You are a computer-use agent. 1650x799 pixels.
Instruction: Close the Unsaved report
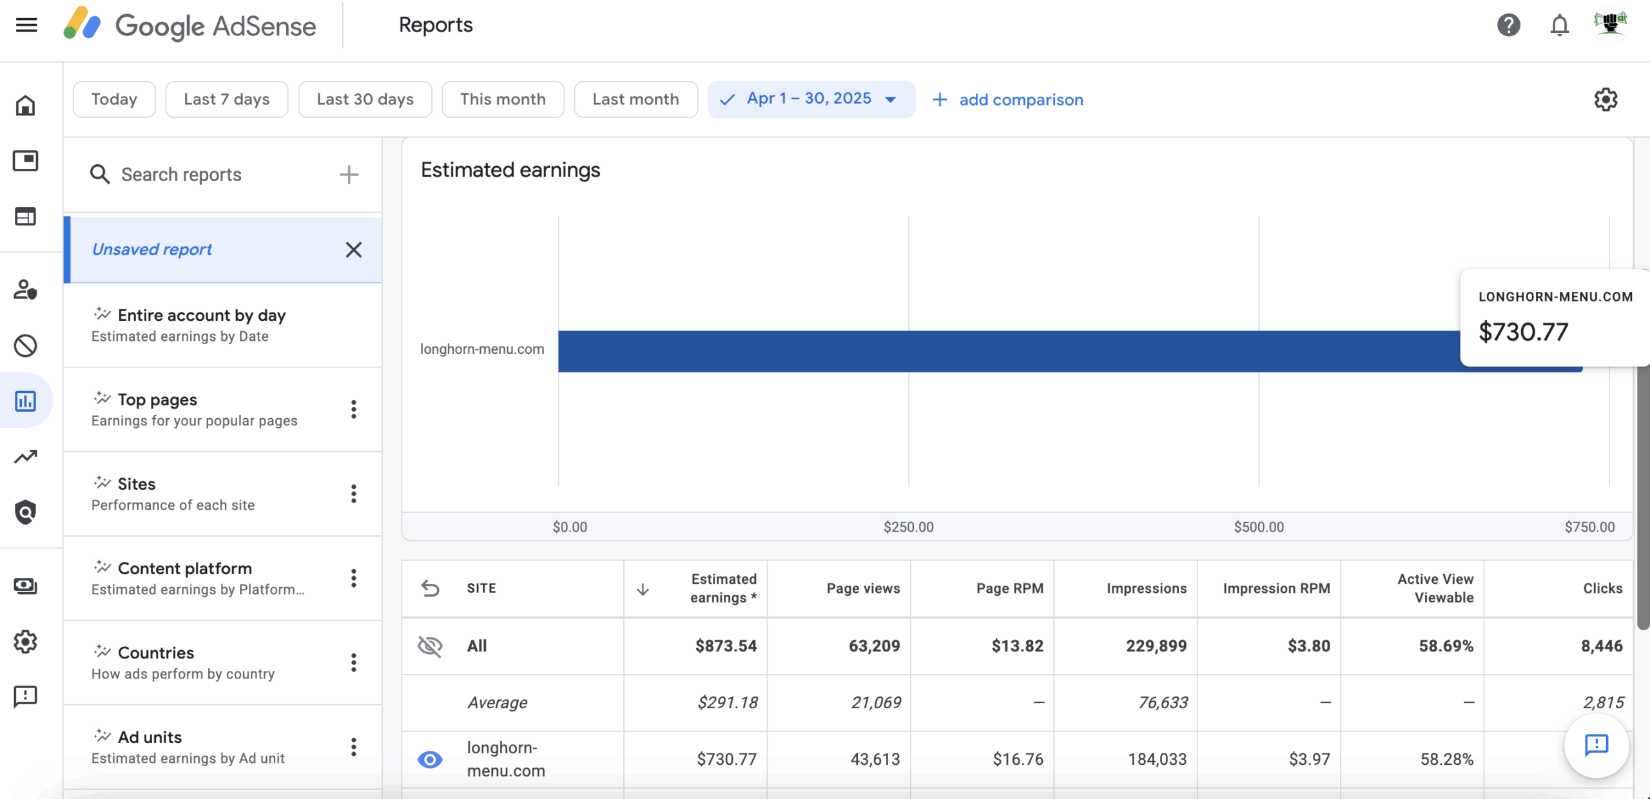point(353,249)
